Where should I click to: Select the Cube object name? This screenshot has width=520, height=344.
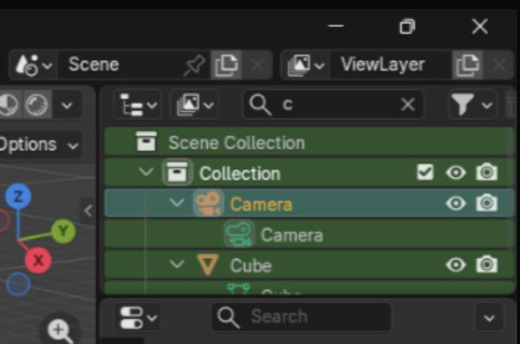[x=251, y=266]
